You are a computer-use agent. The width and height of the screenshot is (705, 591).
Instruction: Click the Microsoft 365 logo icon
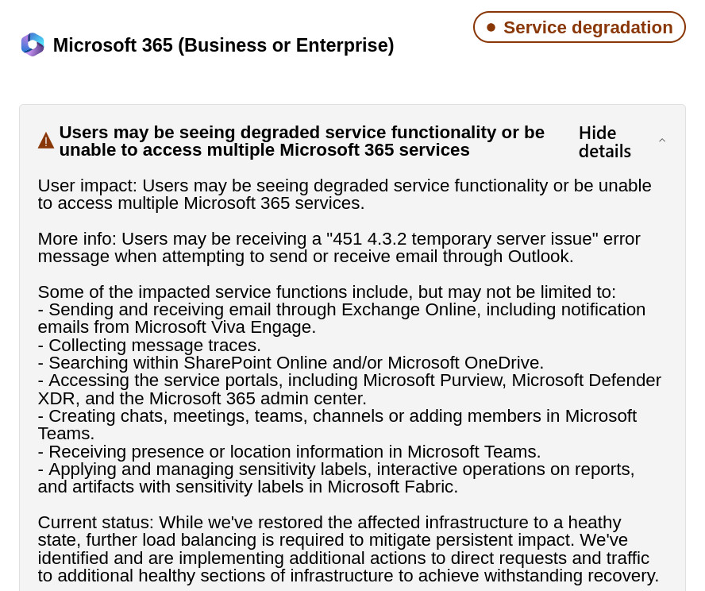click(33, 44)
